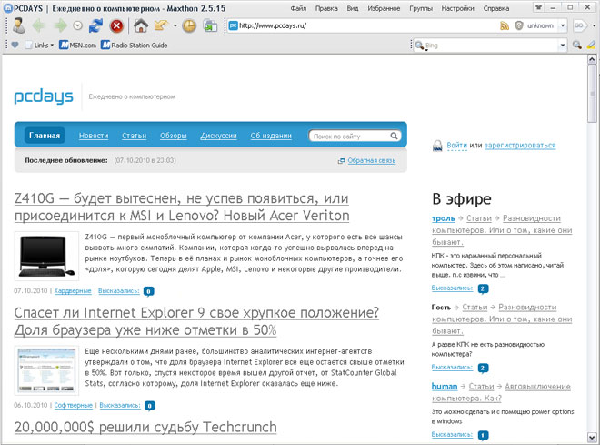This screenshot has height=445, width=600.
Task: Open the Links folder dropdown
Action: pyautogui.click(x=39, y=46)
